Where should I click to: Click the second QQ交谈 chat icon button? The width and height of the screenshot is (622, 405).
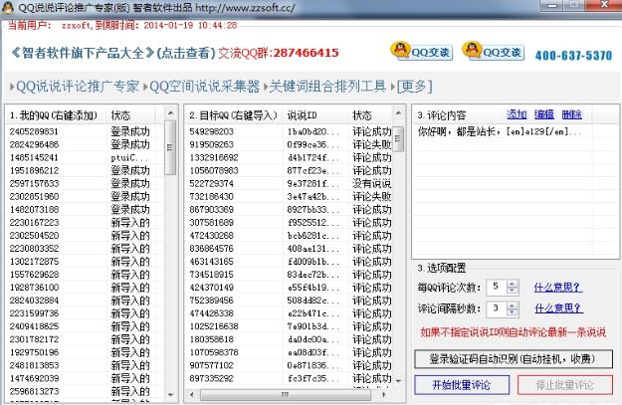click(492, 51)
